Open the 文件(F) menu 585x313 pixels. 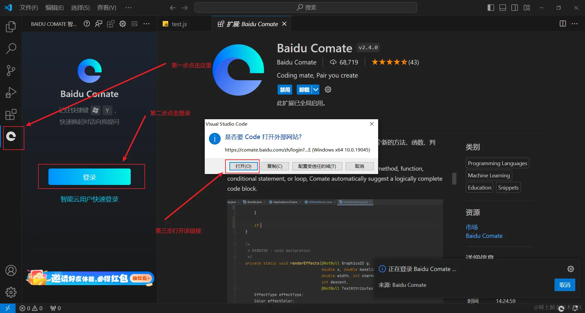click(29, 8)
